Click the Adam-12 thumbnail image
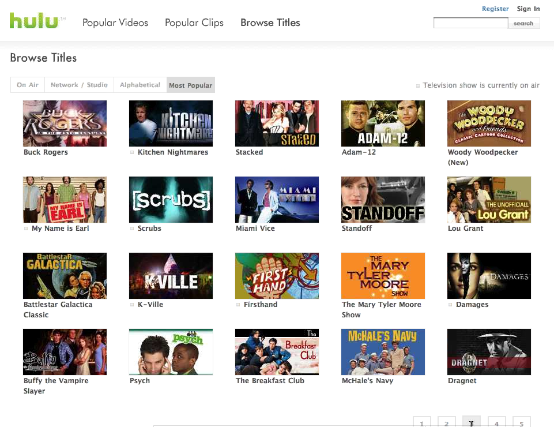554x427 pixels. click(x=383, y=123)
